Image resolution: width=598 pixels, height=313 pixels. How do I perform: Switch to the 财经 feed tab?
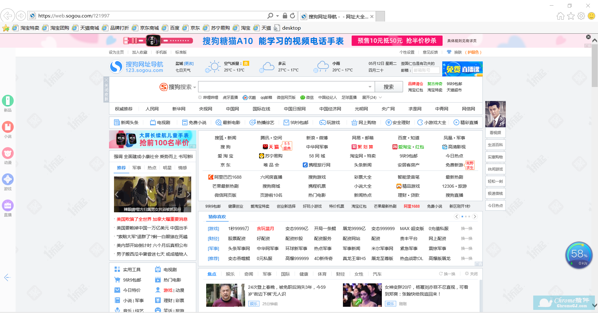[x=340, y=274]
